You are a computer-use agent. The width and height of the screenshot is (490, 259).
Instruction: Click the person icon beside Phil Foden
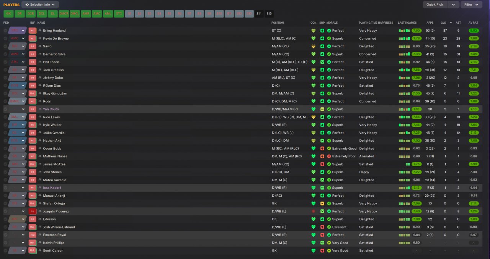point(40,62)
